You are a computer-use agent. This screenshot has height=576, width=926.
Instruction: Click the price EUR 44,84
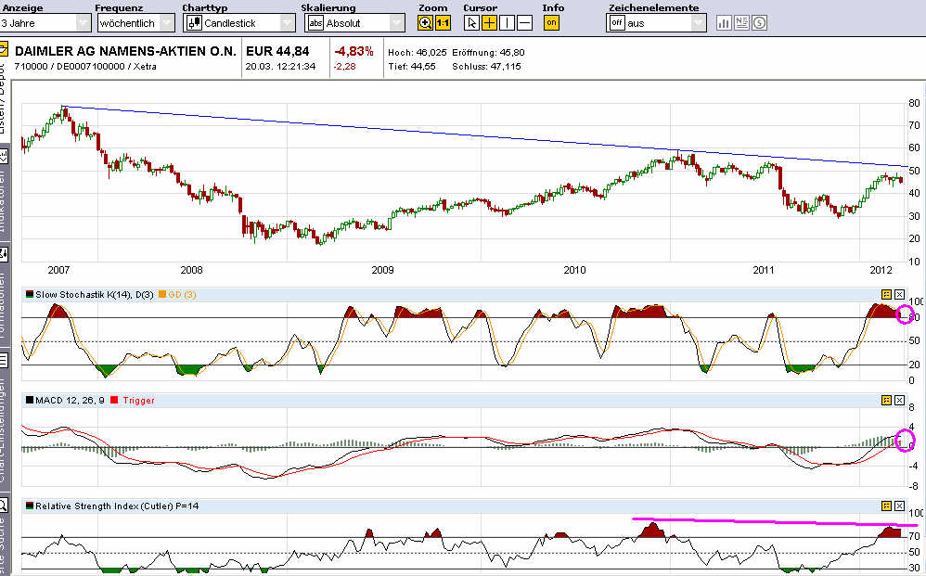pyautogui.click(x=277, y=51)
